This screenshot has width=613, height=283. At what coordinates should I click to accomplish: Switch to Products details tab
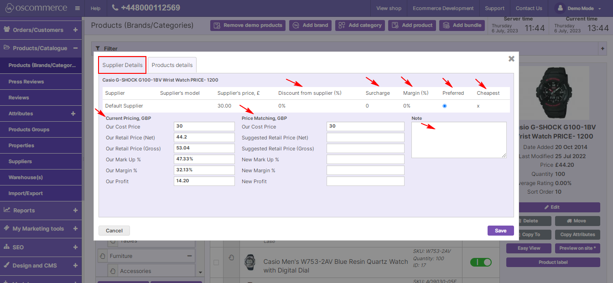point(172,65)
